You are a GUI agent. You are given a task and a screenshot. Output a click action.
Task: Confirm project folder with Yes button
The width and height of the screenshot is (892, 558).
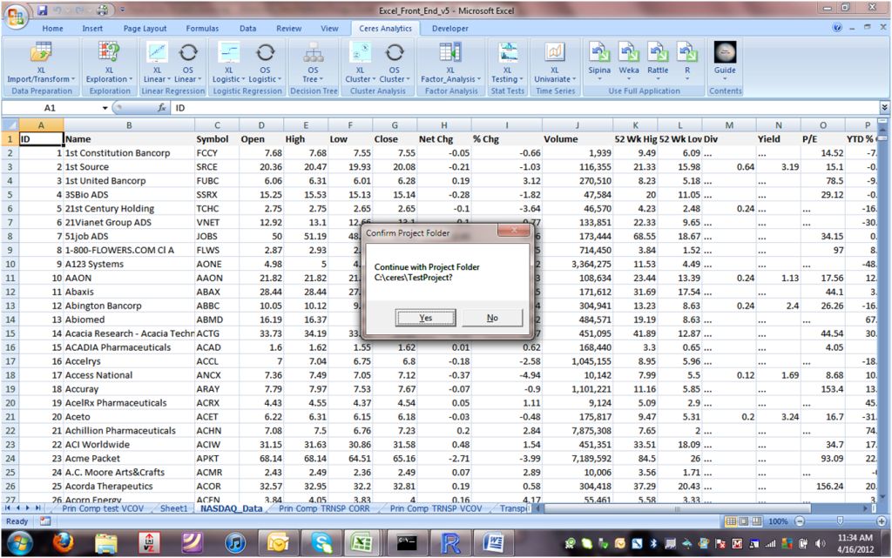point(425,319)
